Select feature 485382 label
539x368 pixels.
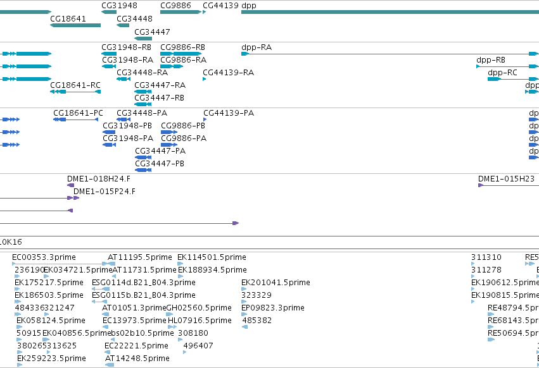click(257, 321)
